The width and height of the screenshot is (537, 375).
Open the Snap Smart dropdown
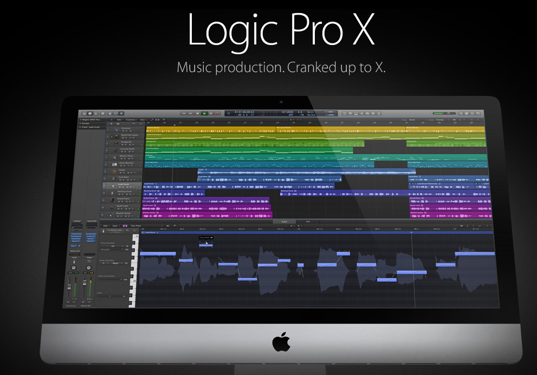click(417, 120)
